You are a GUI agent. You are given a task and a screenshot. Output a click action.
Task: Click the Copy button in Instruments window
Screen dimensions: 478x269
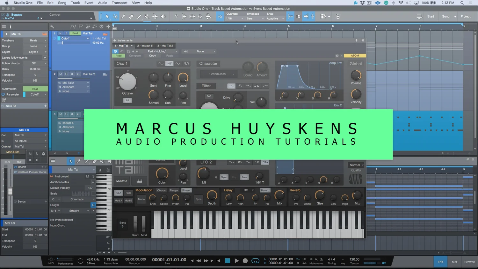(x=152, y=56)
